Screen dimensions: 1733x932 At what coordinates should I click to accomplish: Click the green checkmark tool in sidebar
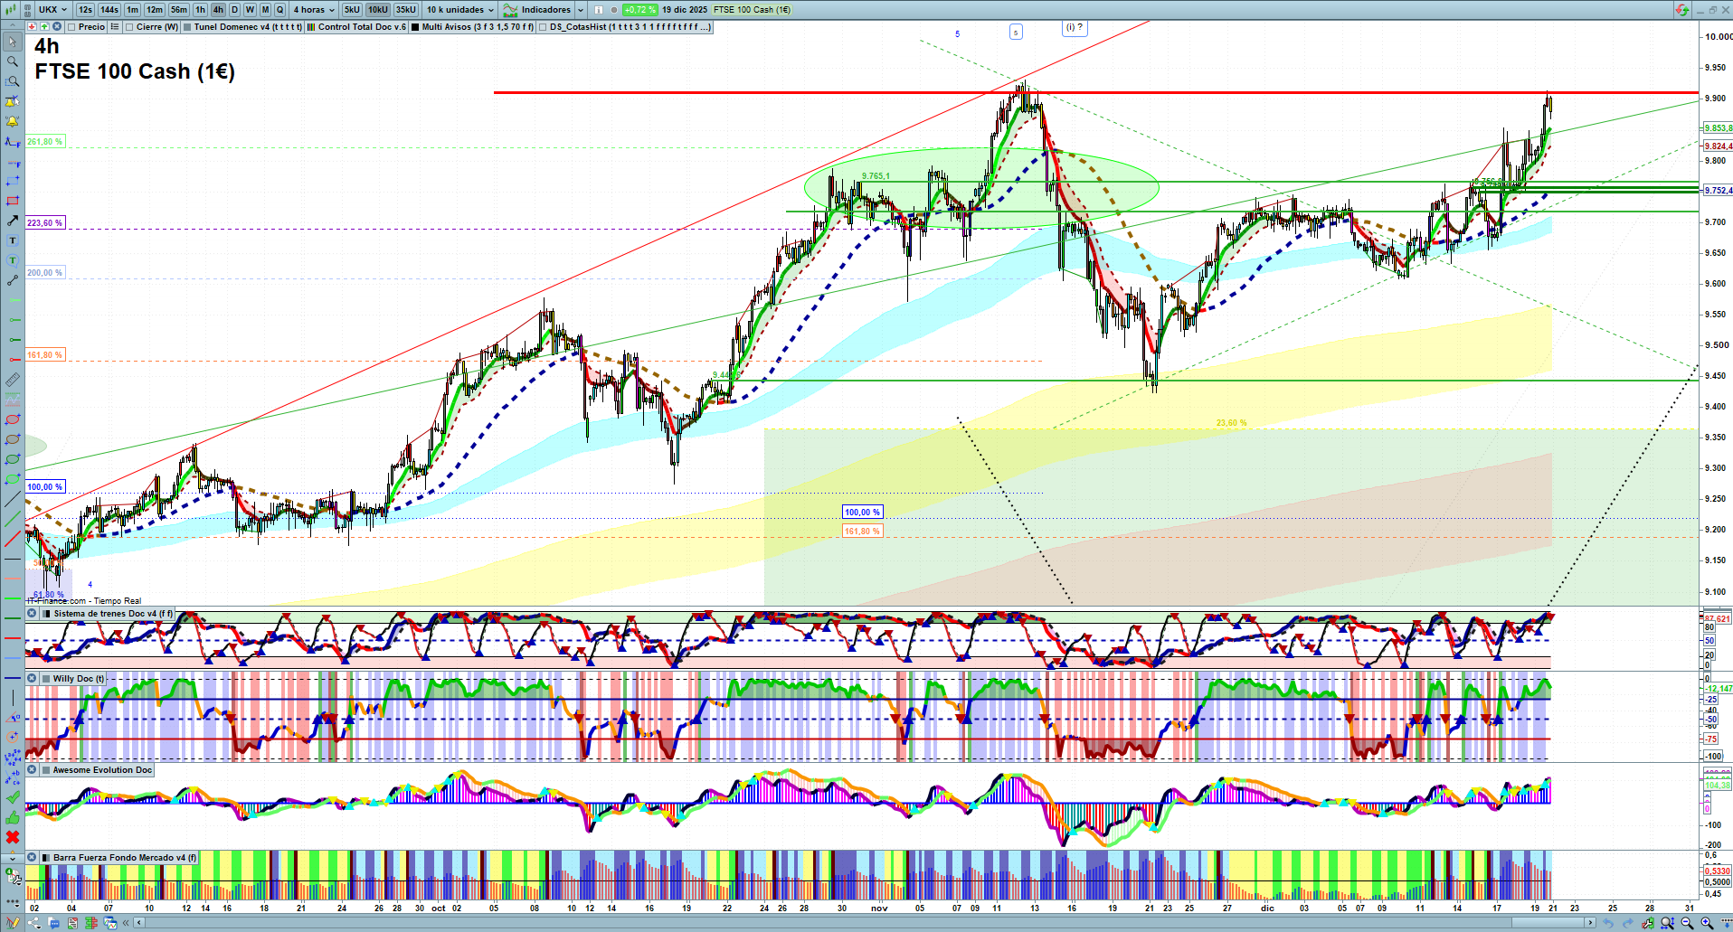point(13,797)
